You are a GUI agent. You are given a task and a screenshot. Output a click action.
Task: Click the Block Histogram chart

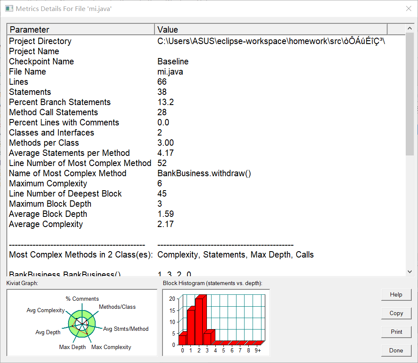coord(216,323)
